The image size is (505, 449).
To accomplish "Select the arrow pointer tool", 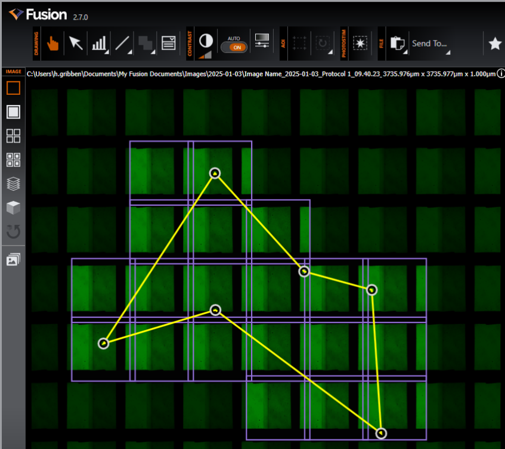I will point(76,44).
